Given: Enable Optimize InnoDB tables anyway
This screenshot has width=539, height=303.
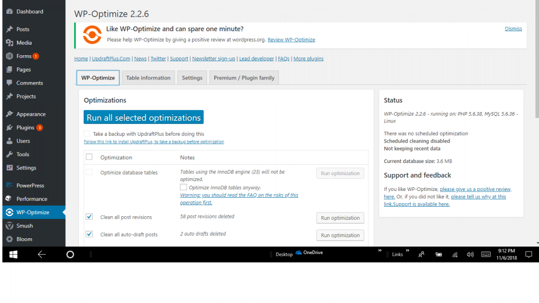Looking at the screenshot, I should (x=184, y=187).
